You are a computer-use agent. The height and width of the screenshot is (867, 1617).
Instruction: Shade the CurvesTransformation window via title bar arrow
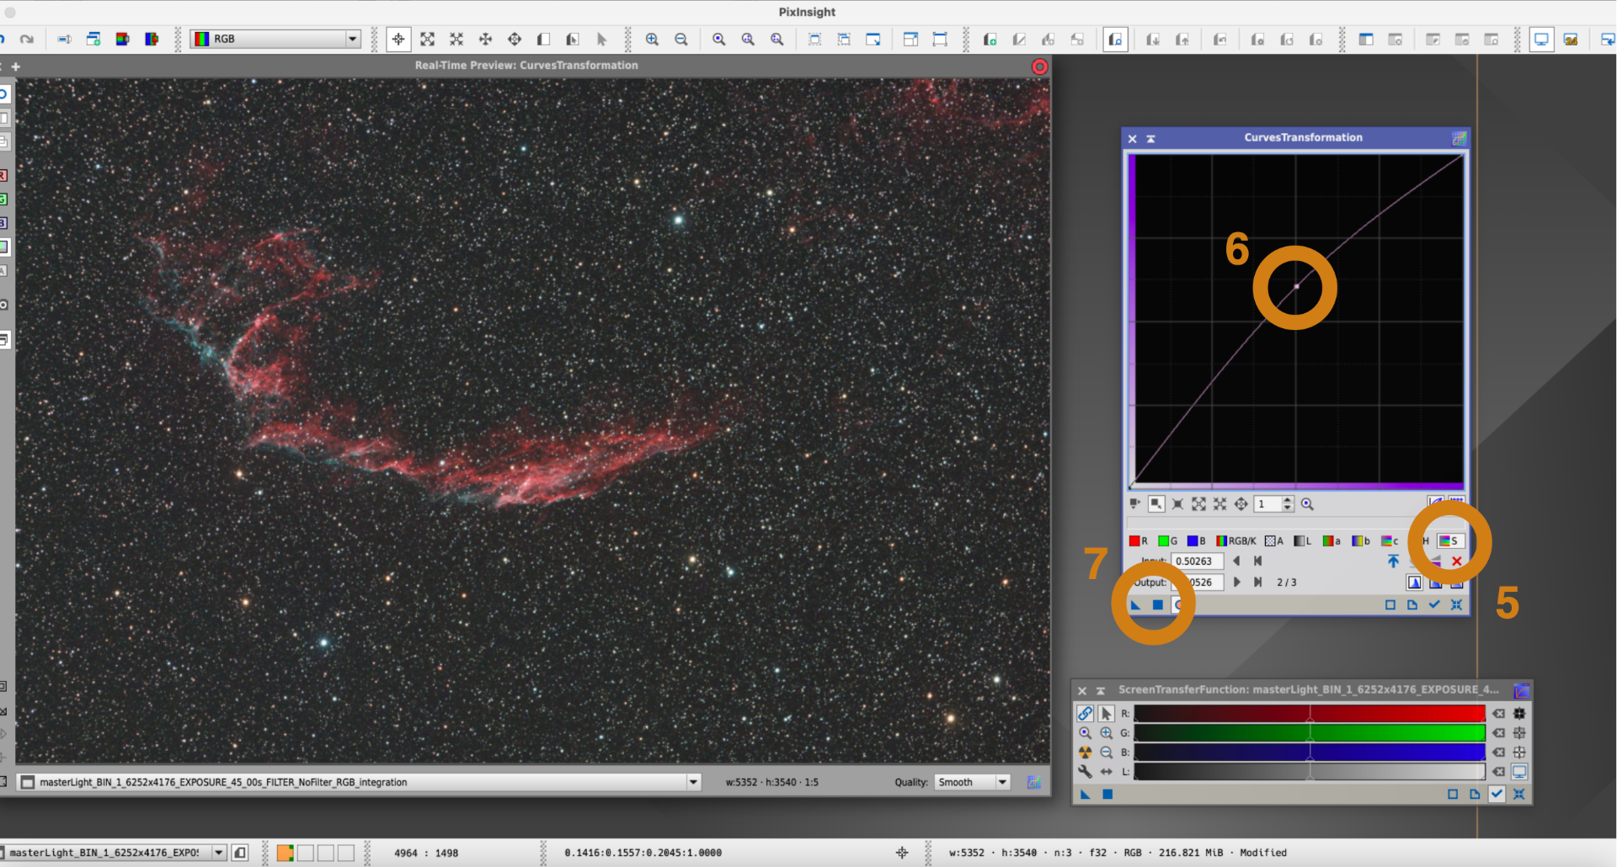pos(1150,139)
